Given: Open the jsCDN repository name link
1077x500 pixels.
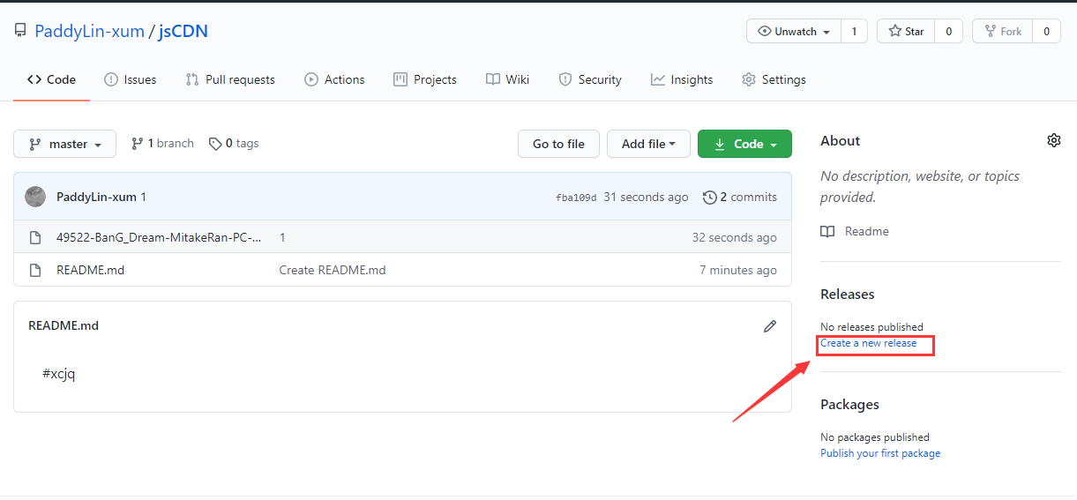Looking at the screenshot, I should (x=183, y=31).
